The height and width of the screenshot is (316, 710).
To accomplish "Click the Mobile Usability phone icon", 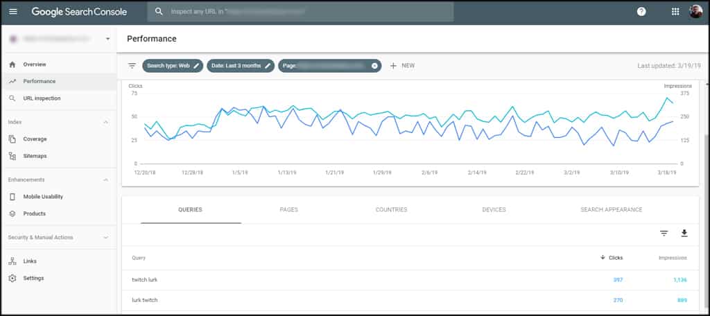I will coord(12,197).
